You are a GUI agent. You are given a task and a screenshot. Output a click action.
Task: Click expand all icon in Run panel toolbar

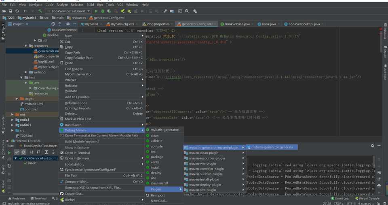click(x=46, y=152)
